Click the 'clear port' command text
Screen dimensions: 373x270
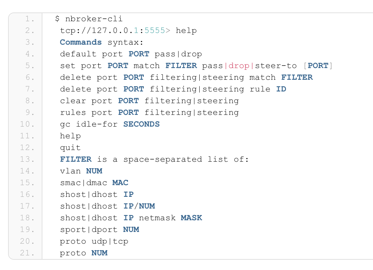click(86, 101)
